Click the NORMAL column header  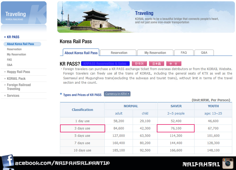pos(131,106)
